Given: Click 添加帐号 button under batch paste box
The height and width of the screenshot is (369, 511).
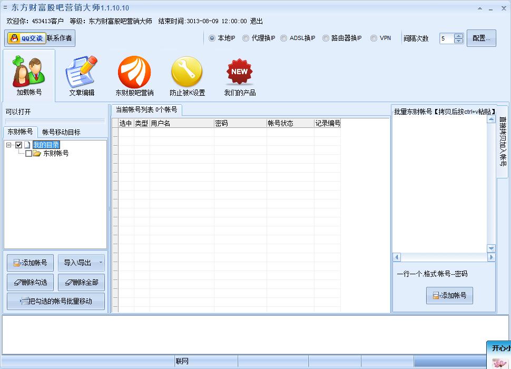Looking at the screenshot, I should click(x=449, y=295).
